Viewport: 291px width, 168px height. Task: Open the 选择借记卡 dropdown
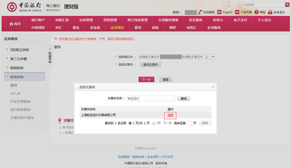(x=212, y=57)
